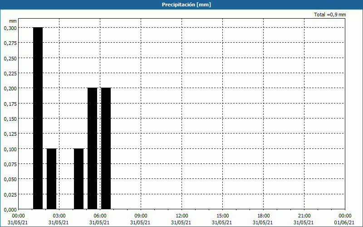This screenshot has width=363, height=227.
Task: Select the 12:00 x-axis time label
Action: point(182,216)
